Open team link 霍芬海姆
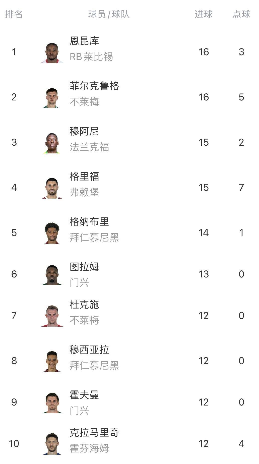Image resolution: width=259 pixels, height=464 pixels. pyautogui.click(x=89, y=448)
